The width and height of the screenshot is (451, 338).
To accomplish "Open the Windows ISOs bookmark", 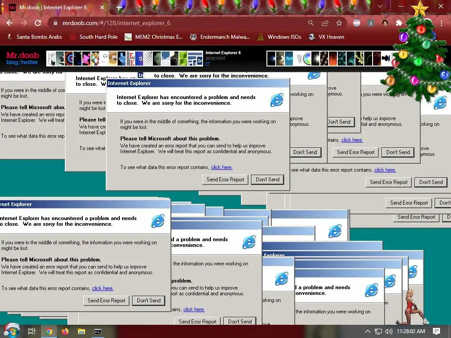I will 279,37.
